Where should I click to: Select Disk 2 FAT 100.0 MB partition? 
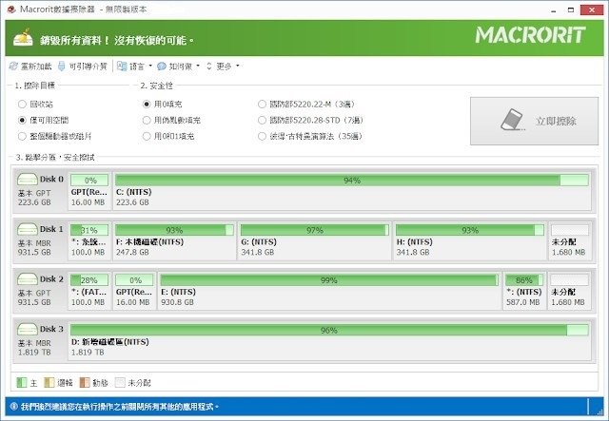pos(89,291)
